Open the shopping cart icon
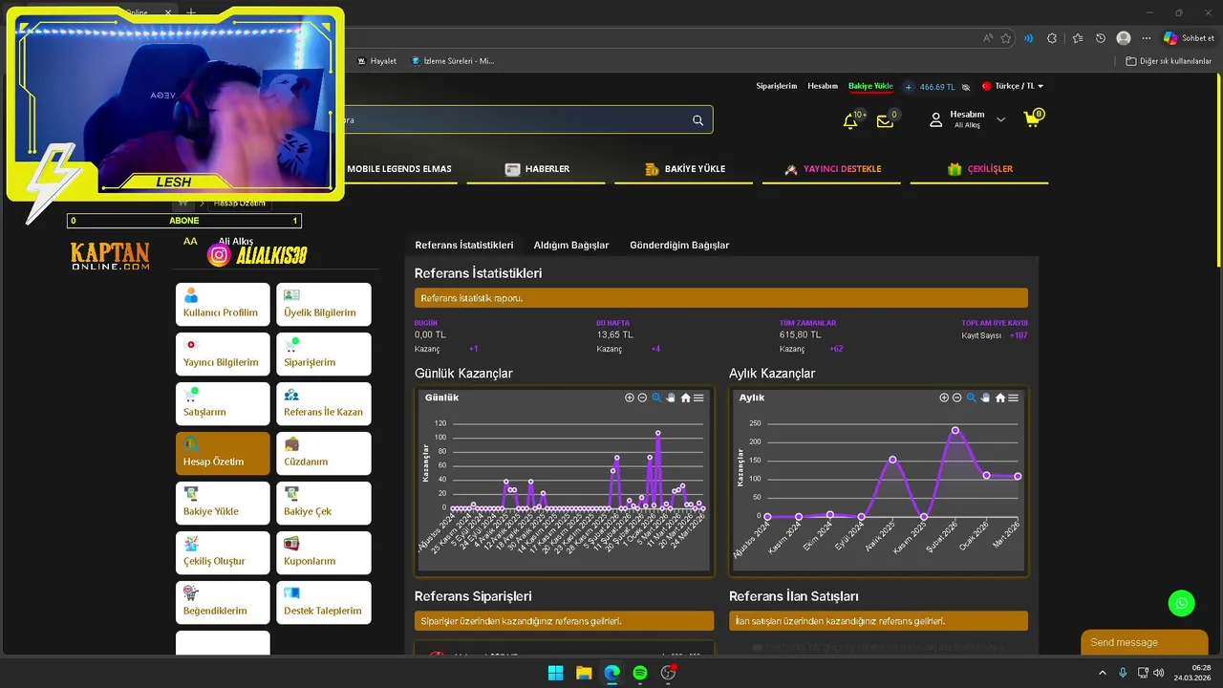Image resolution: width=1223 pixels, height=688 pixels. (1032, 119)
